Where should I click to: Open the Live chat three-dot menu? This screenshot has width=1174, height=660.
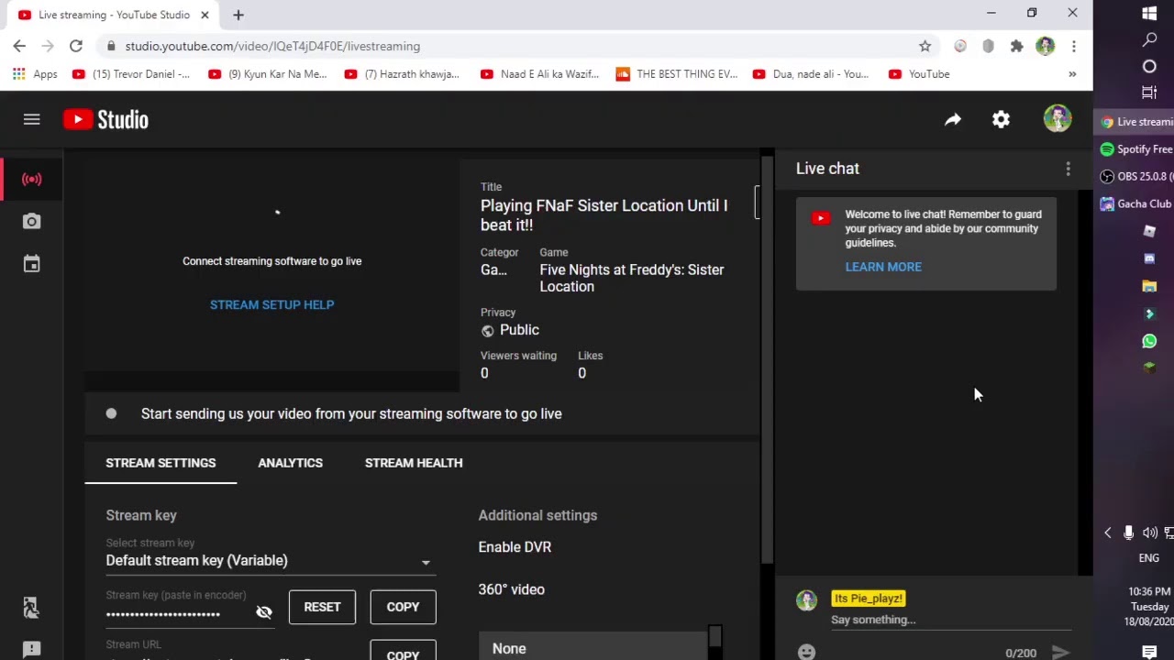click(1068, 169)
